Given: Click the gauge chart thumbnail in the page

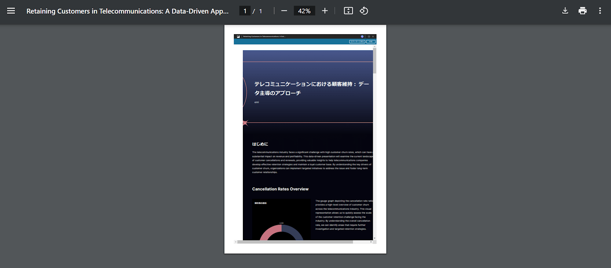Looking at the screenshot, I should tap(281, 220).
